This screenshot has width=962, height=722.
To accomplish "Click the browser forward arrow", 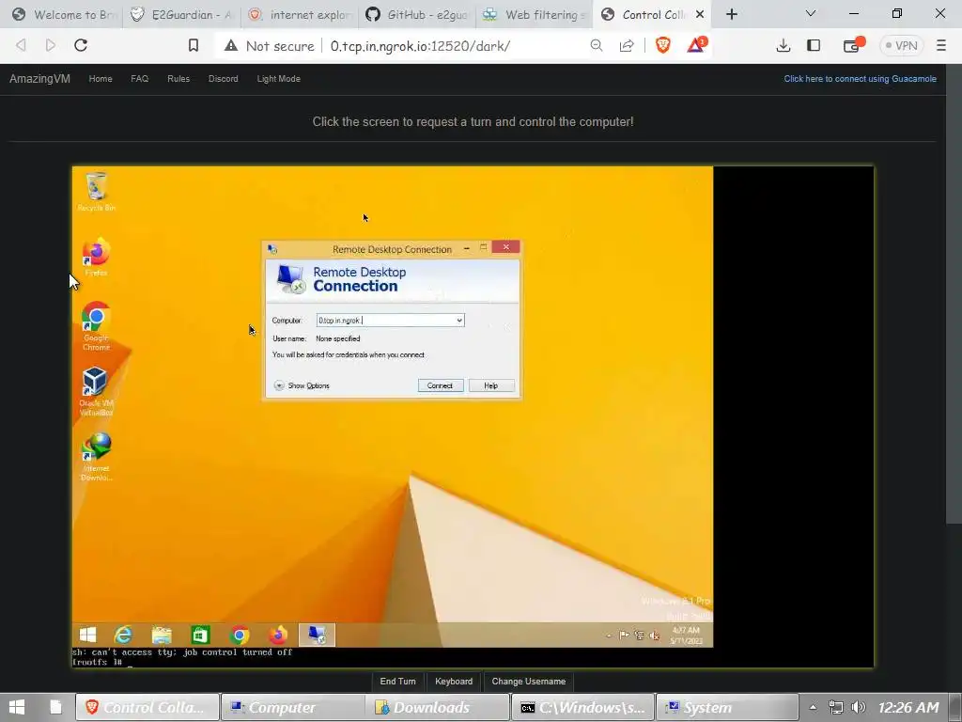I will click(51, 45).
